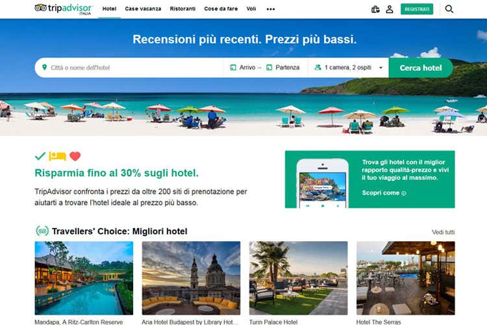The width and height of the screenshot is (487, 325).
Task: Go to the Ristoranti tab
Action: tap(182, 8)
